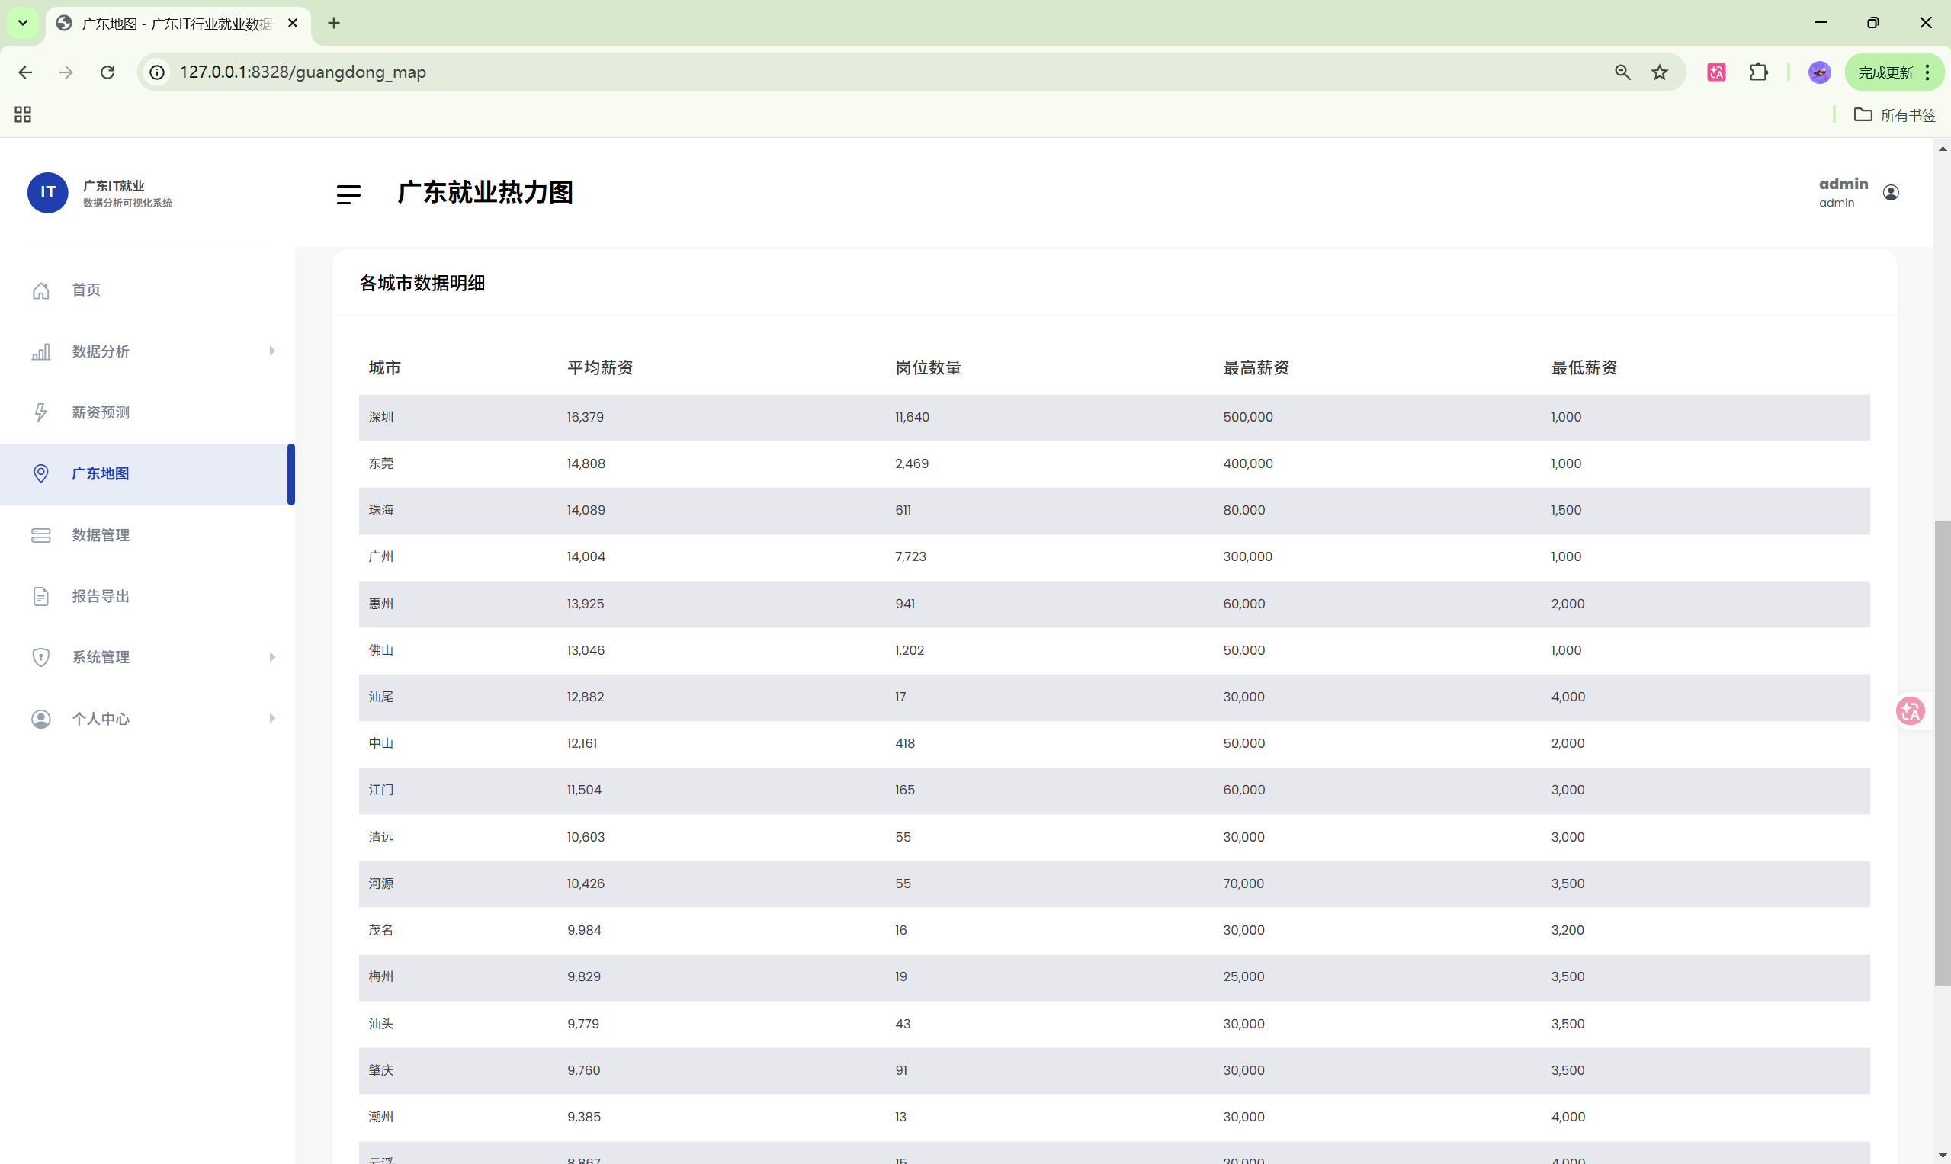Click the 数据管理 database icon
Viewport: 1951px width, 1164px height.
(x=41, y=535)
